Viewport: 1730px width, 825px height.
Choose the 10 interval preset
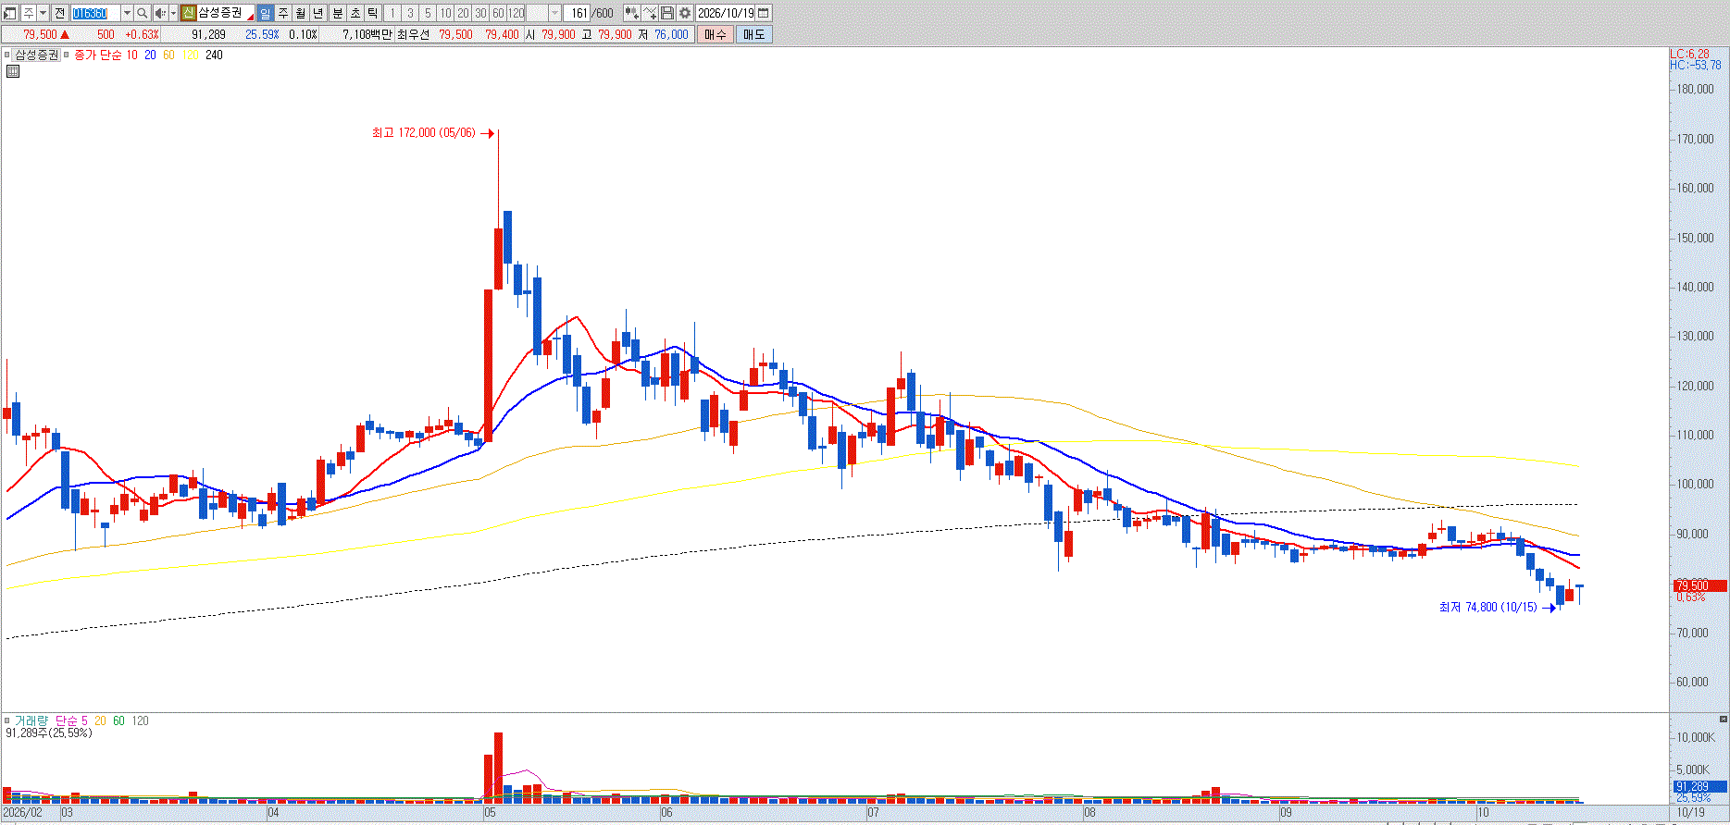point(445,13)
